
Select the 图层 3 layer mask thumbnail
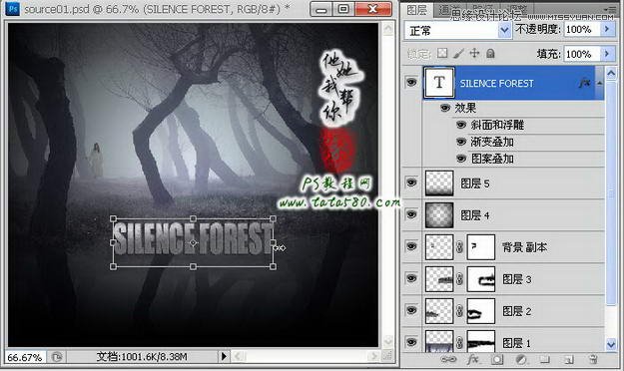pos(481,278)
